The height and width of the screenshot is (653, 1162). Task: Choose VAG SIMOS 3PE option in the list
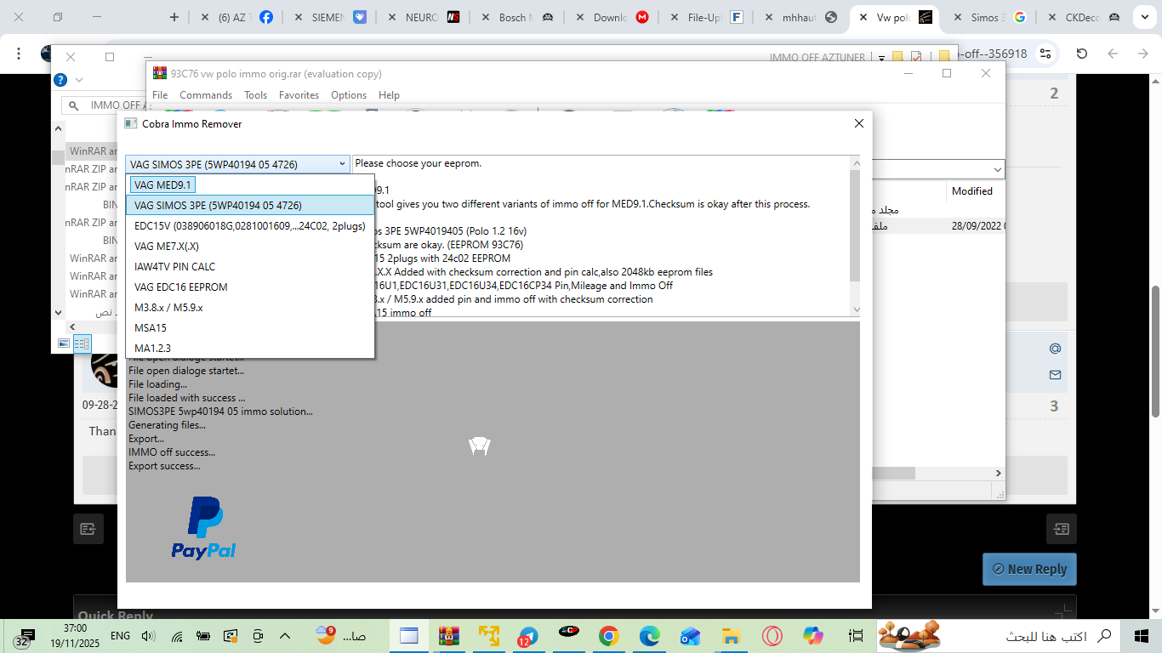click(250, 205)
